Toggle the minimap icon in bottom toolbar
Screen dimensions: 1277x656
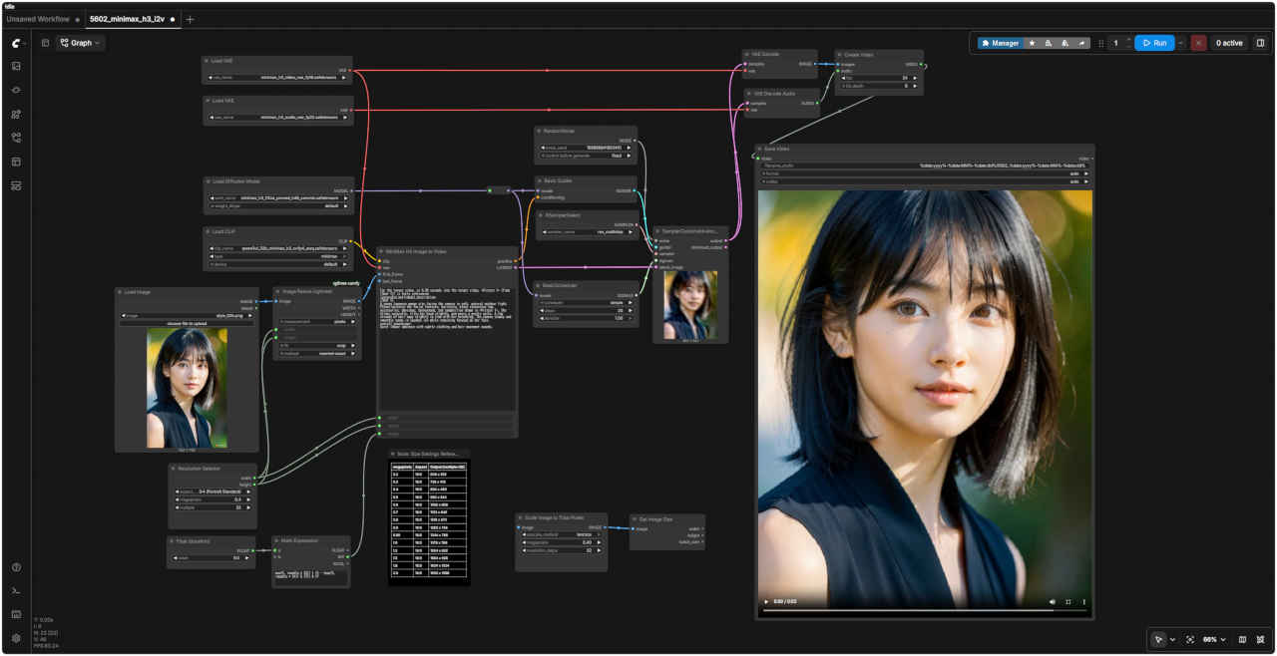pos(1242,639)
